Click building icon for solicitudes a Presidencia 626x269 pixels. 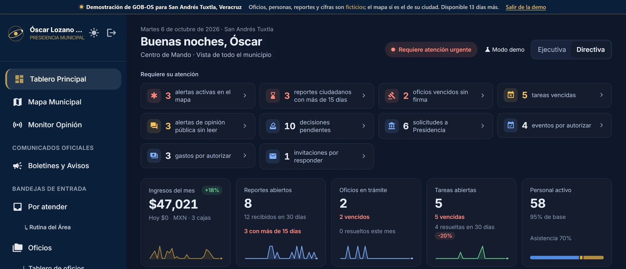pyautogui.click(x=392, y=126)
